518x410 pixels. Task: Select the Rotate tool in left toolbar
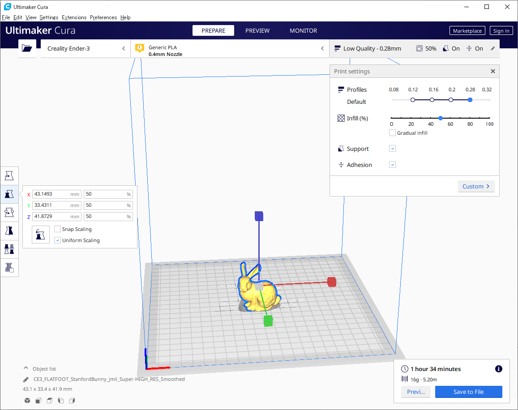point(9,212)
